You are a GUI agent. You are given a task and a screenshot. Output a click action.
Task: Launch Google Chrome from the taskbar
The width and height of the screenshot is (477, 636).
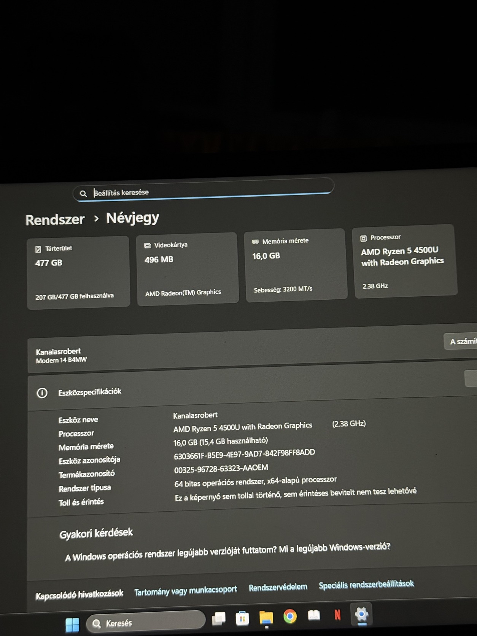coord(290,616)
